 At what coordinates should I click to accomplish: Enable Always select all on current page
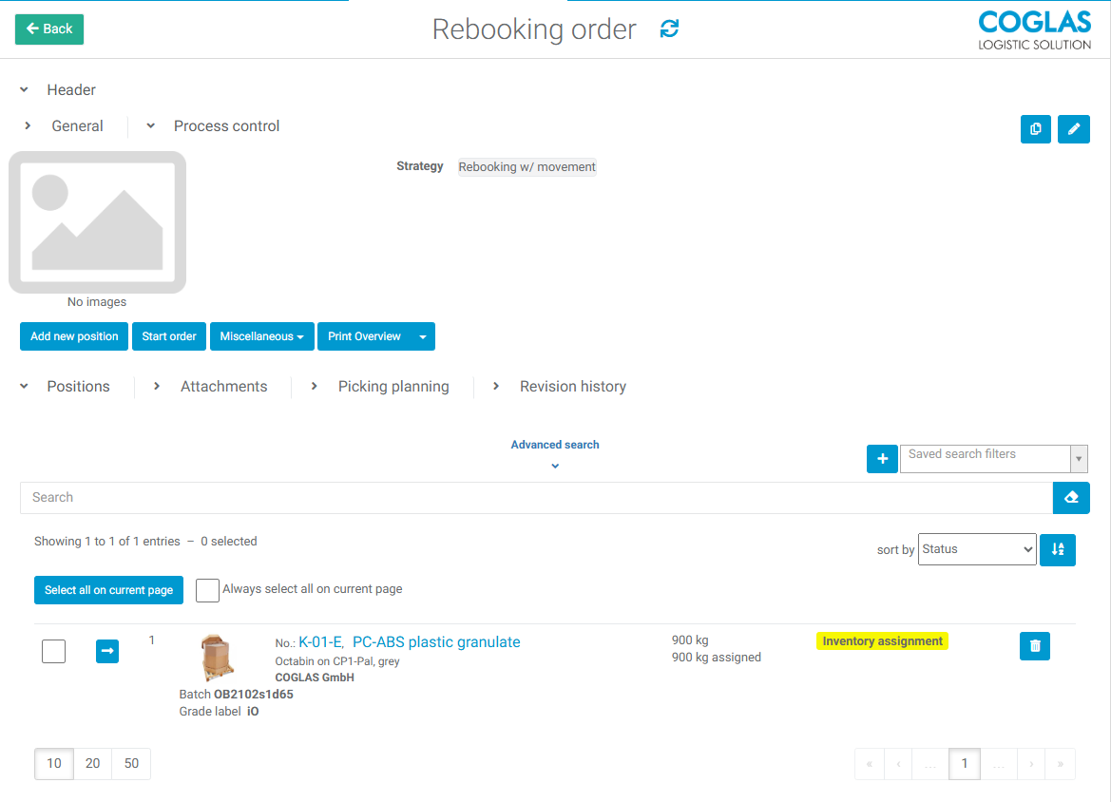click(206, 590)
